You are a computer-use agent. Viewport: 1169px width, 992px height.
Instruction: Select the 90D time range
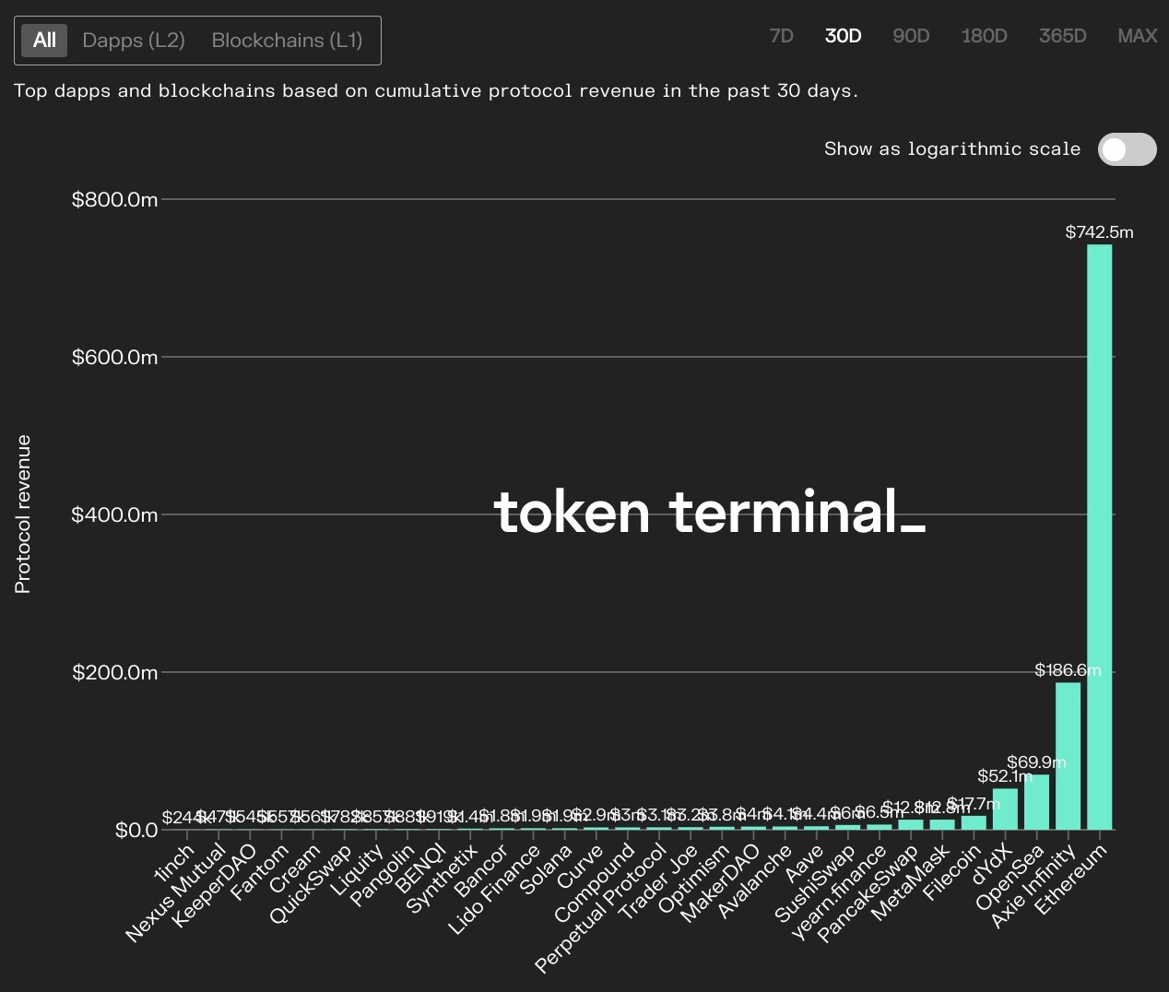tap(911, 36)
